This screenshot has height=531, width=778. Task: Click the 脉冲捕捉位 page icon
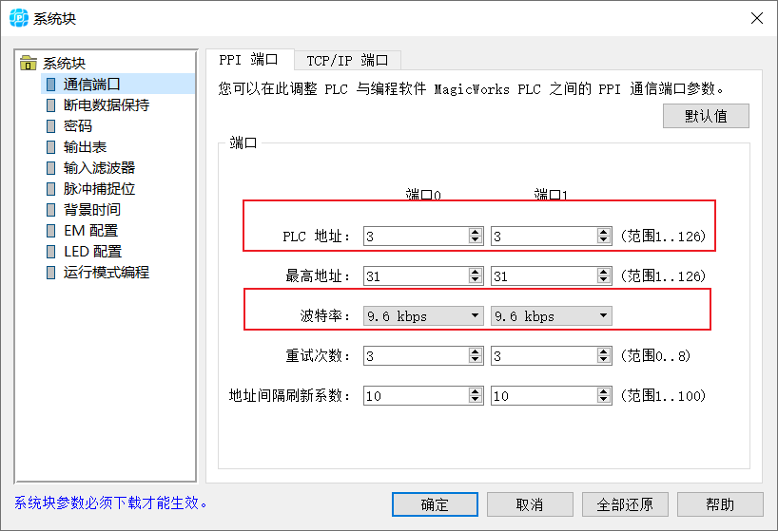point(50,189)
